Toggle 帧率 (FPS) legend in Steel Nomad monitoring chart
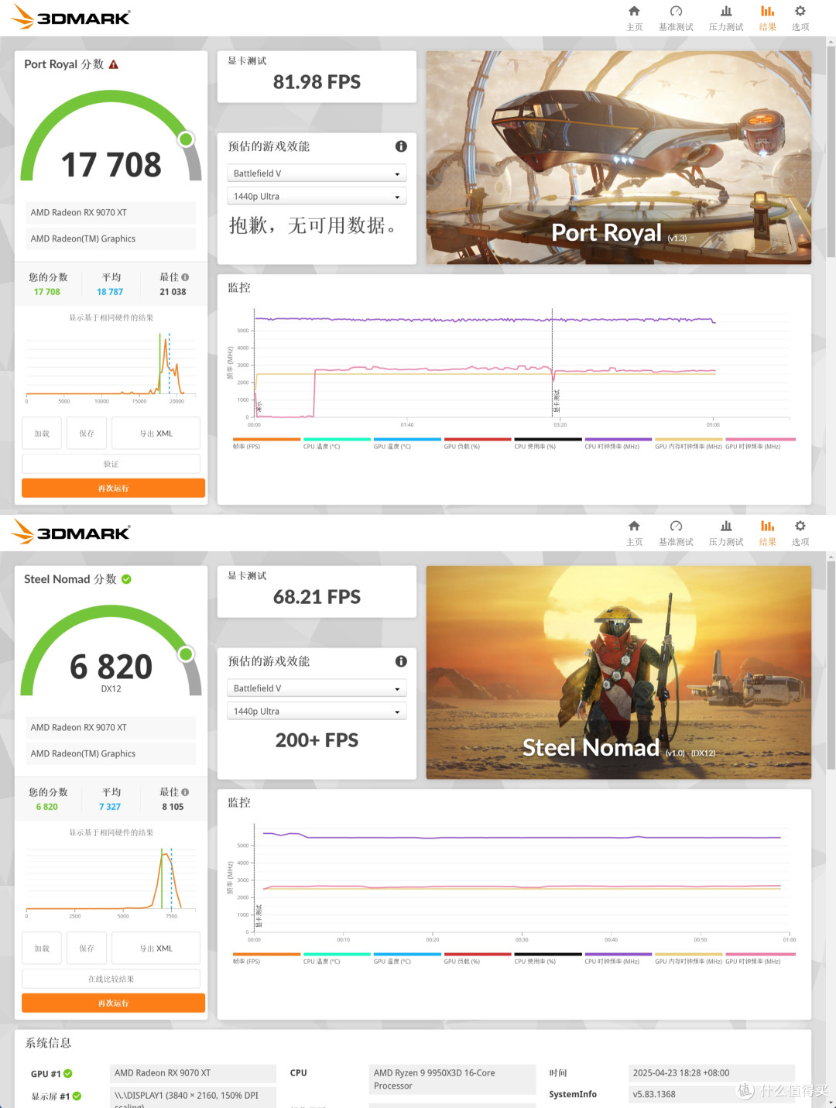This screenshot has height=1108, width=836. 266,959
